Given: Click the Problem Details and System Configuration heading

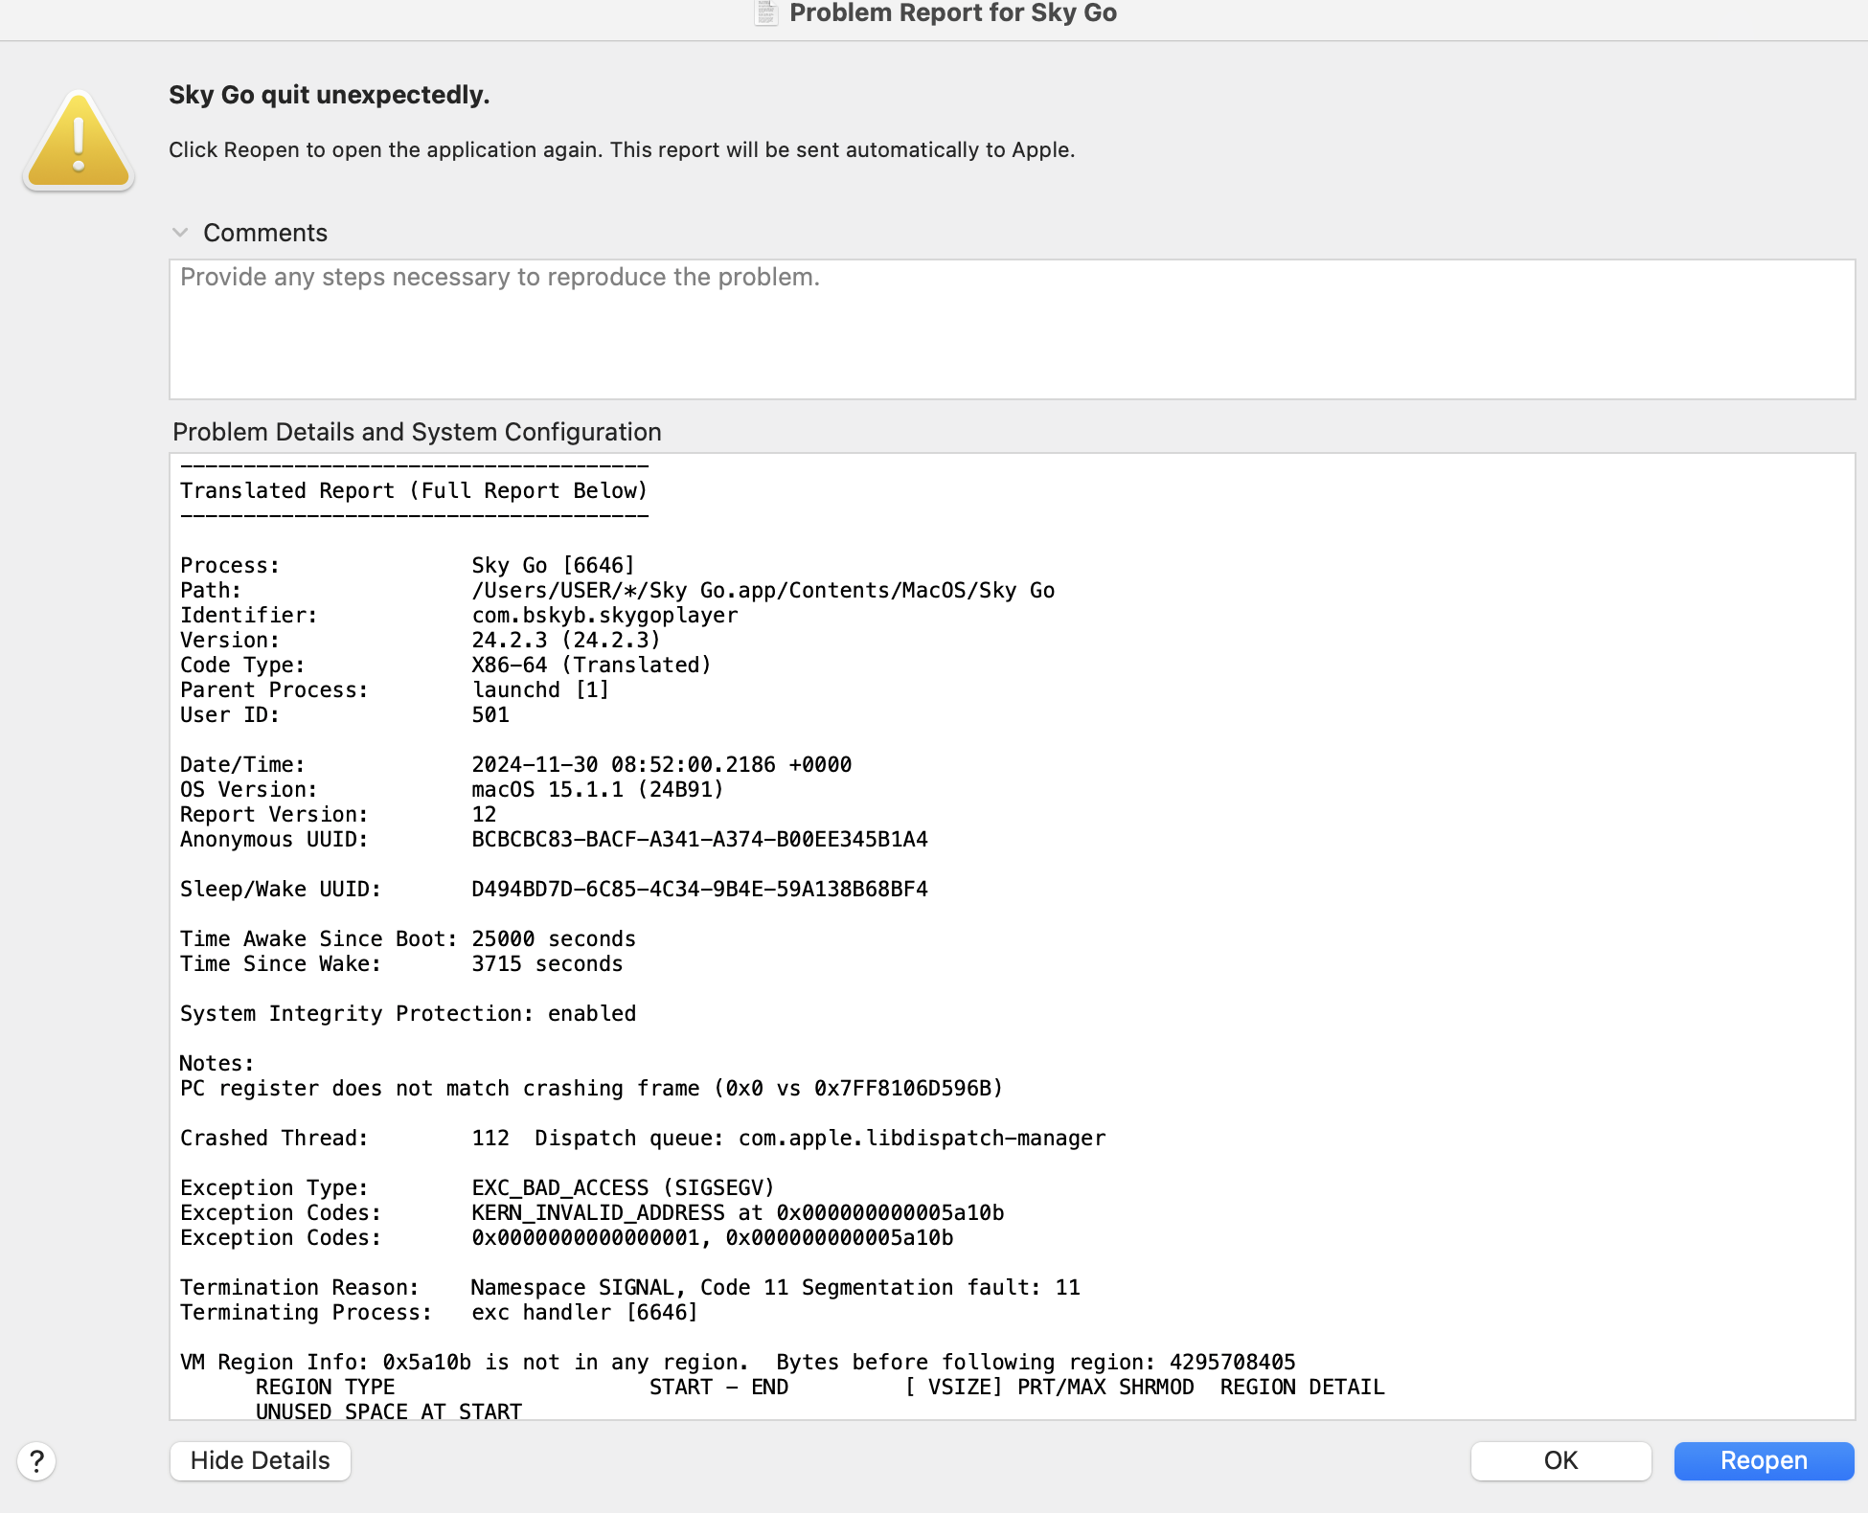Looking at the screenshot, I should pyautogui.click(x=416, y=432).
